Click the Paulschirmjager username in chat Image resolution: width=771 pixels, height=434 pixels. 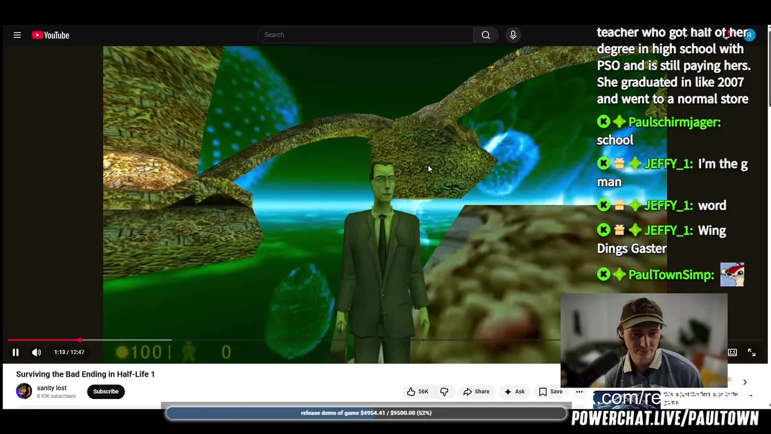674,122
